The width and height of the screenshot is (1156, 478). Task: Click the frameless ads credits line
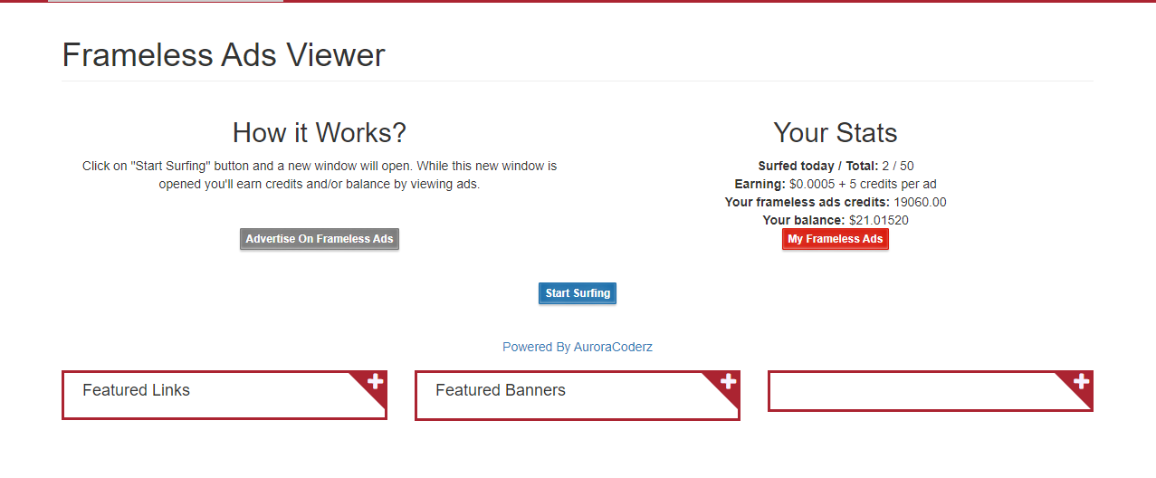point(835,202)
